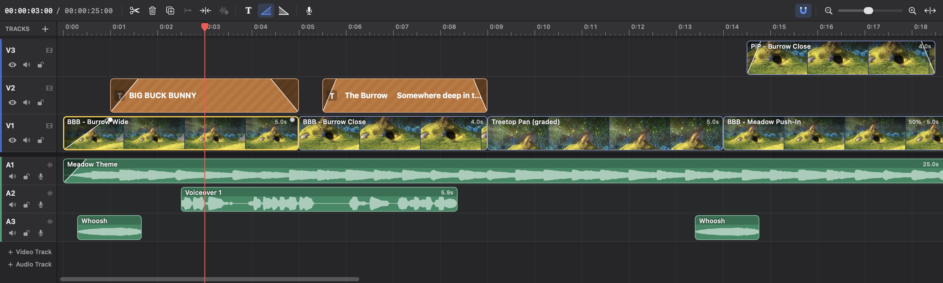Click the current timecode 00:00:03:00
Viewport: 943px width, 283px height.
pyautogui.click(x=29, y=11)
